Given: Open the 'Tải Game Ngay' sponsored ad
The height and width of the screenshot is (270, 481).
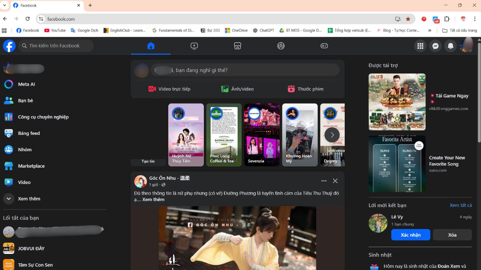Looking at the screenshot, I should click(x=420, y=102).
